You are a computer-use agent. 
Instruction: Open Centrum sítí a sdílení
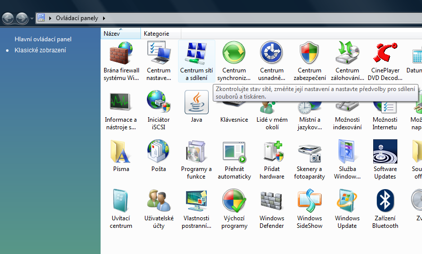point(197,61)
